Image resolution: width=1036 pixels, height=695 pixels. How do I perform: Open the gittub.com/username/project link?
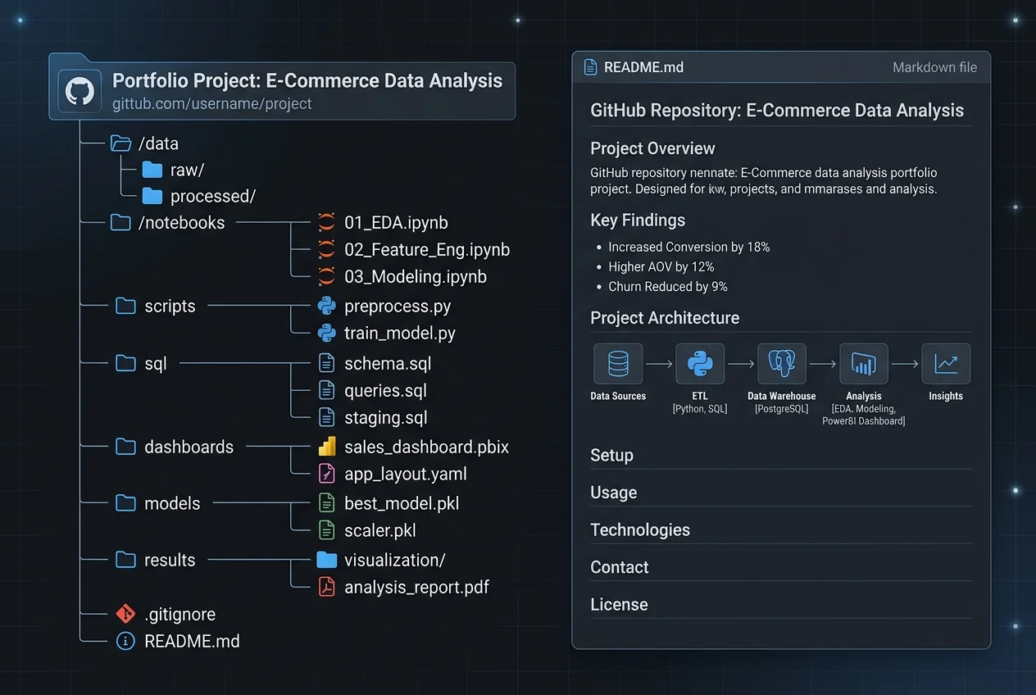(212, 104)
